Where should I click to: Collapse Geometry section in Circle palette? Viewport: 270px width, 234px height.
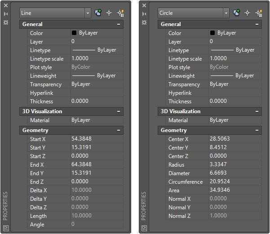click(x=257, y=130)
